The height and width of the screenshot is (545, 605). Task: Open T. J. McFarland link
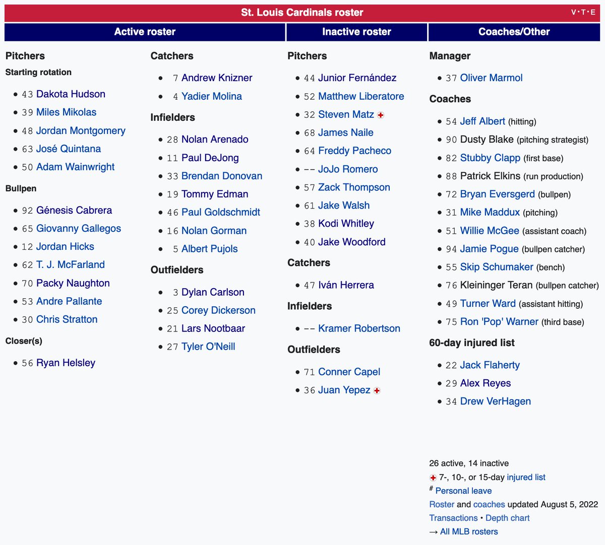point(71,265)
